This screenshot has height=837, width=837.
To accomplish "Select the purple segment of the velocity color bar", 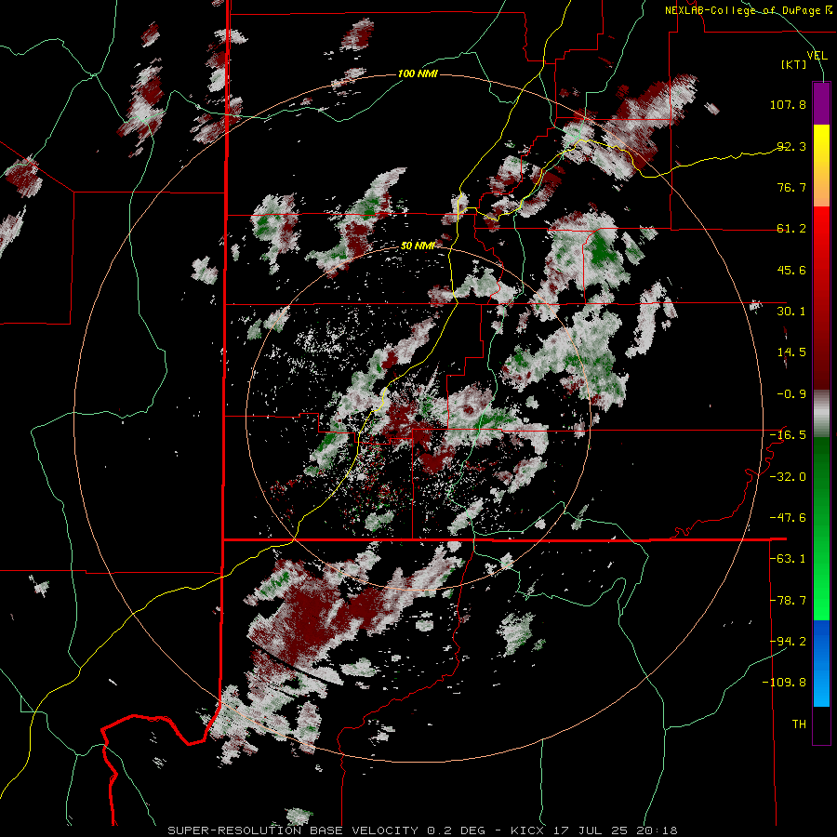I will [821, 104].
